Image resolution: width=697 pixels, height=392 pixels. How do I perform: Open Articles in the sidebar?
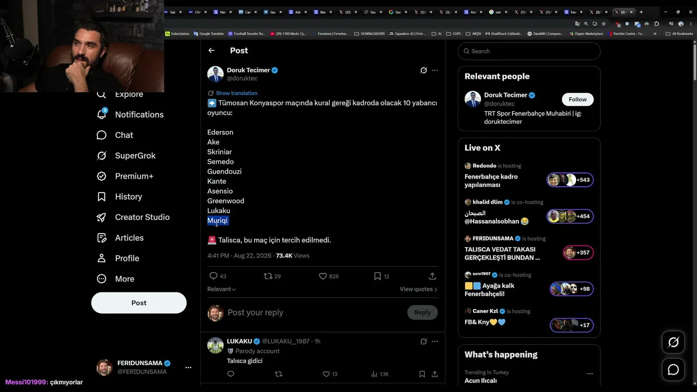coord(120,238)
